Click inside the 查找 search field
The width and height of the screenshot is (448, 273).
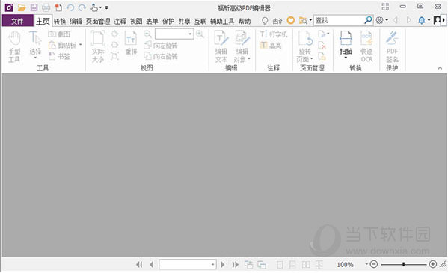(339, 20)
